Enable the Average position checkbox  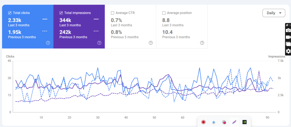pyautogui.click(x=164, y=13)
